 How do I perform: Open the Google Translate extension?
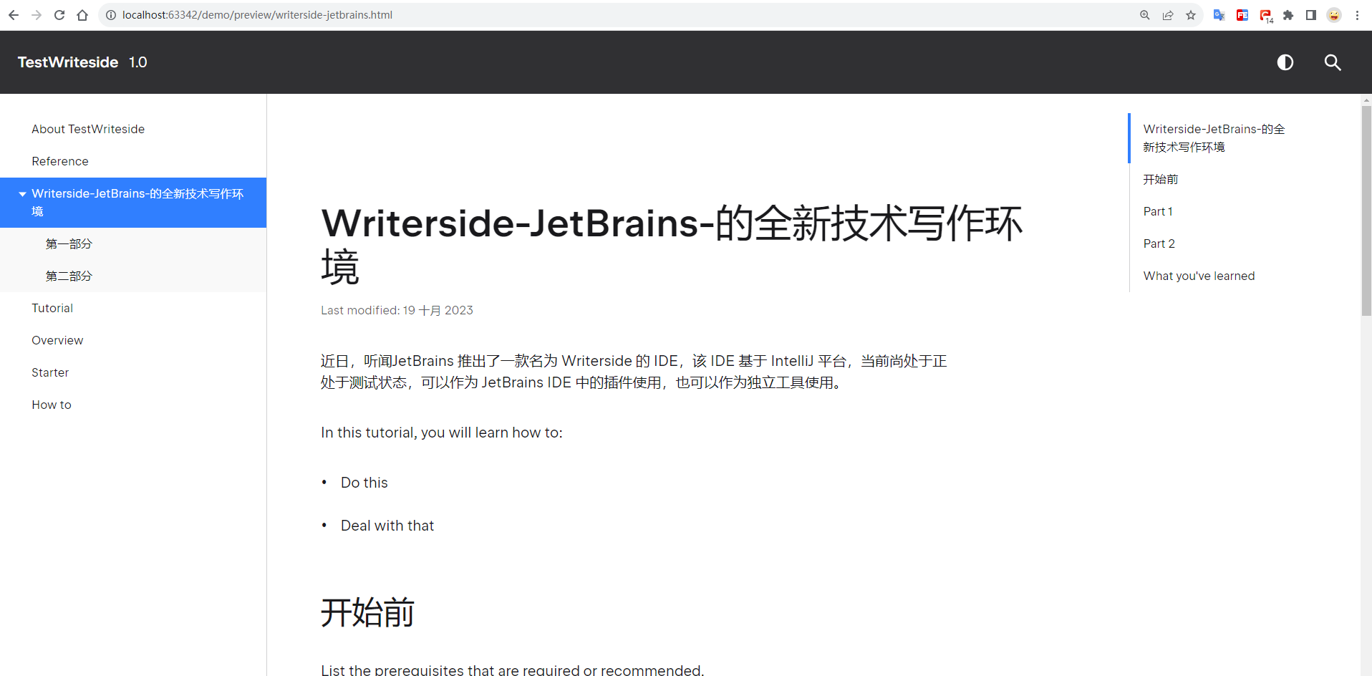(x=1219, y=14)
